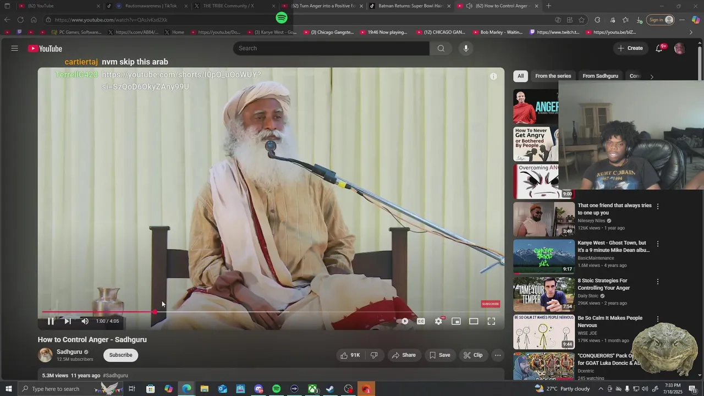Mute the video volume speaker icon
704x396 pixels.
click(85, 321)
